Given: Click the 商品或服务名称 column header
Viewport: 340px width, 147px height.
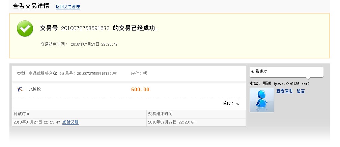Looking at the screenshot, I should coord(43,73).
